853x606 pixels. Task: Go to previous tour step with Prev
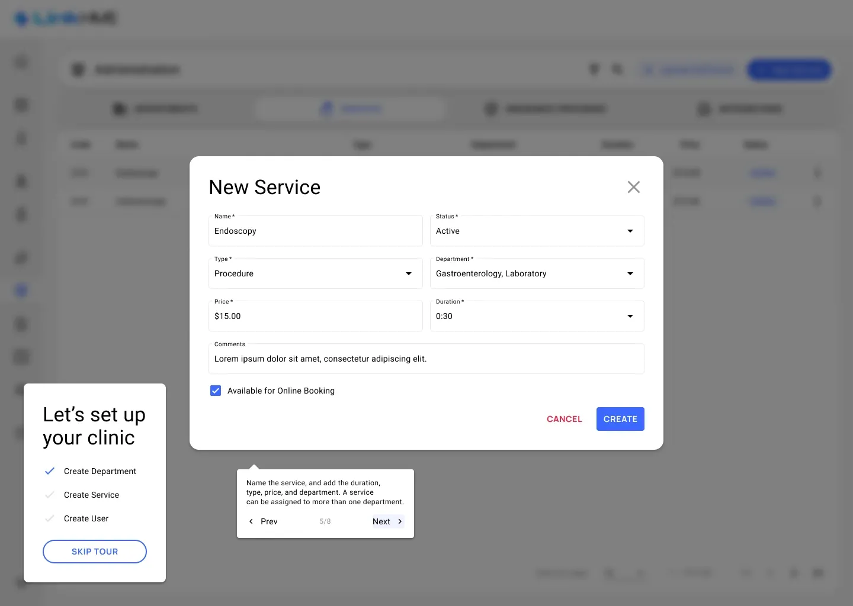(262, 521)
